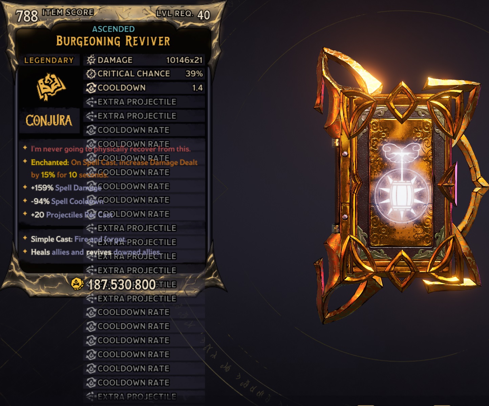Click the first Cooldown Rate row icon

tap(91, 130)
